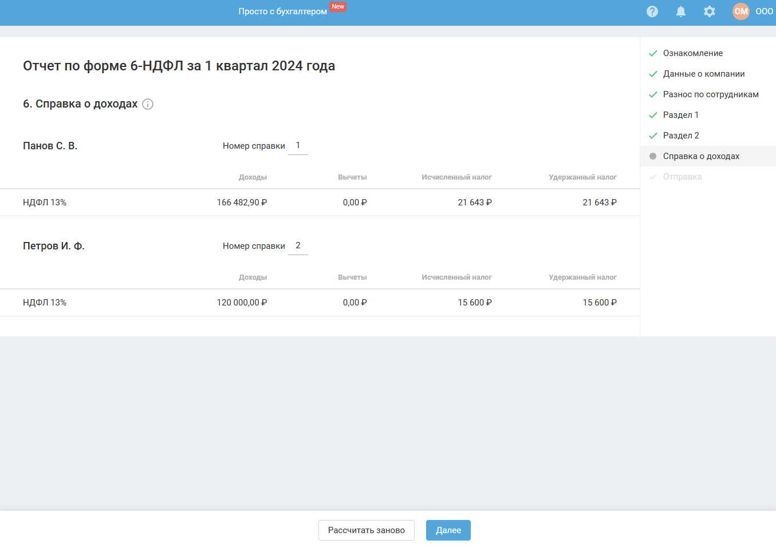
Task: Click Петров's deductions value 0,00 ₽
Action: coord(355,303)
